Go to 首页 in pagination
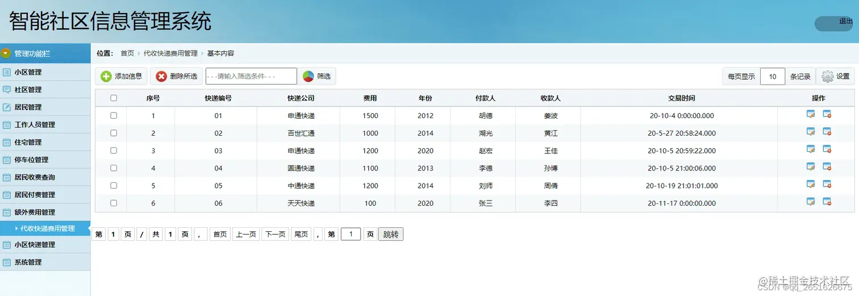 tap(220, 234)
